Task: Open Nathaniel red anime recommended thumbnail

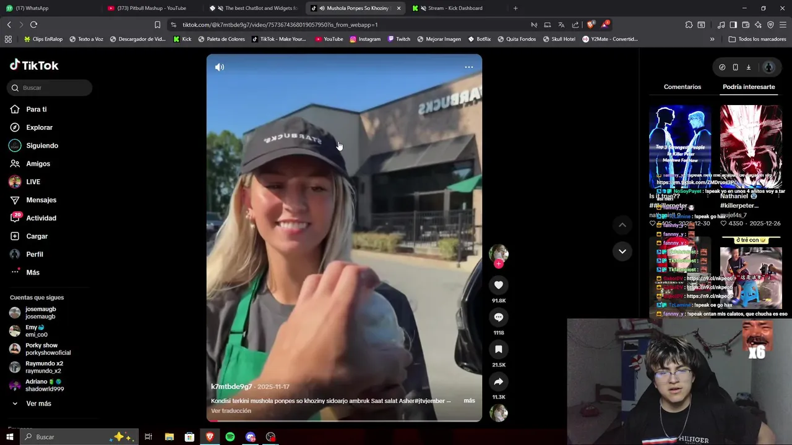Action: tap(751, 146)
